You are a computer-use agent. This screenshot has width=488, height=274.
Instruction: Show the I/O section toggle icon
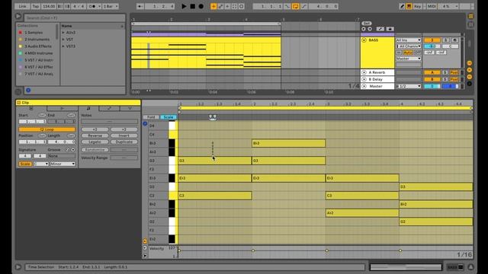click(470, 63)
